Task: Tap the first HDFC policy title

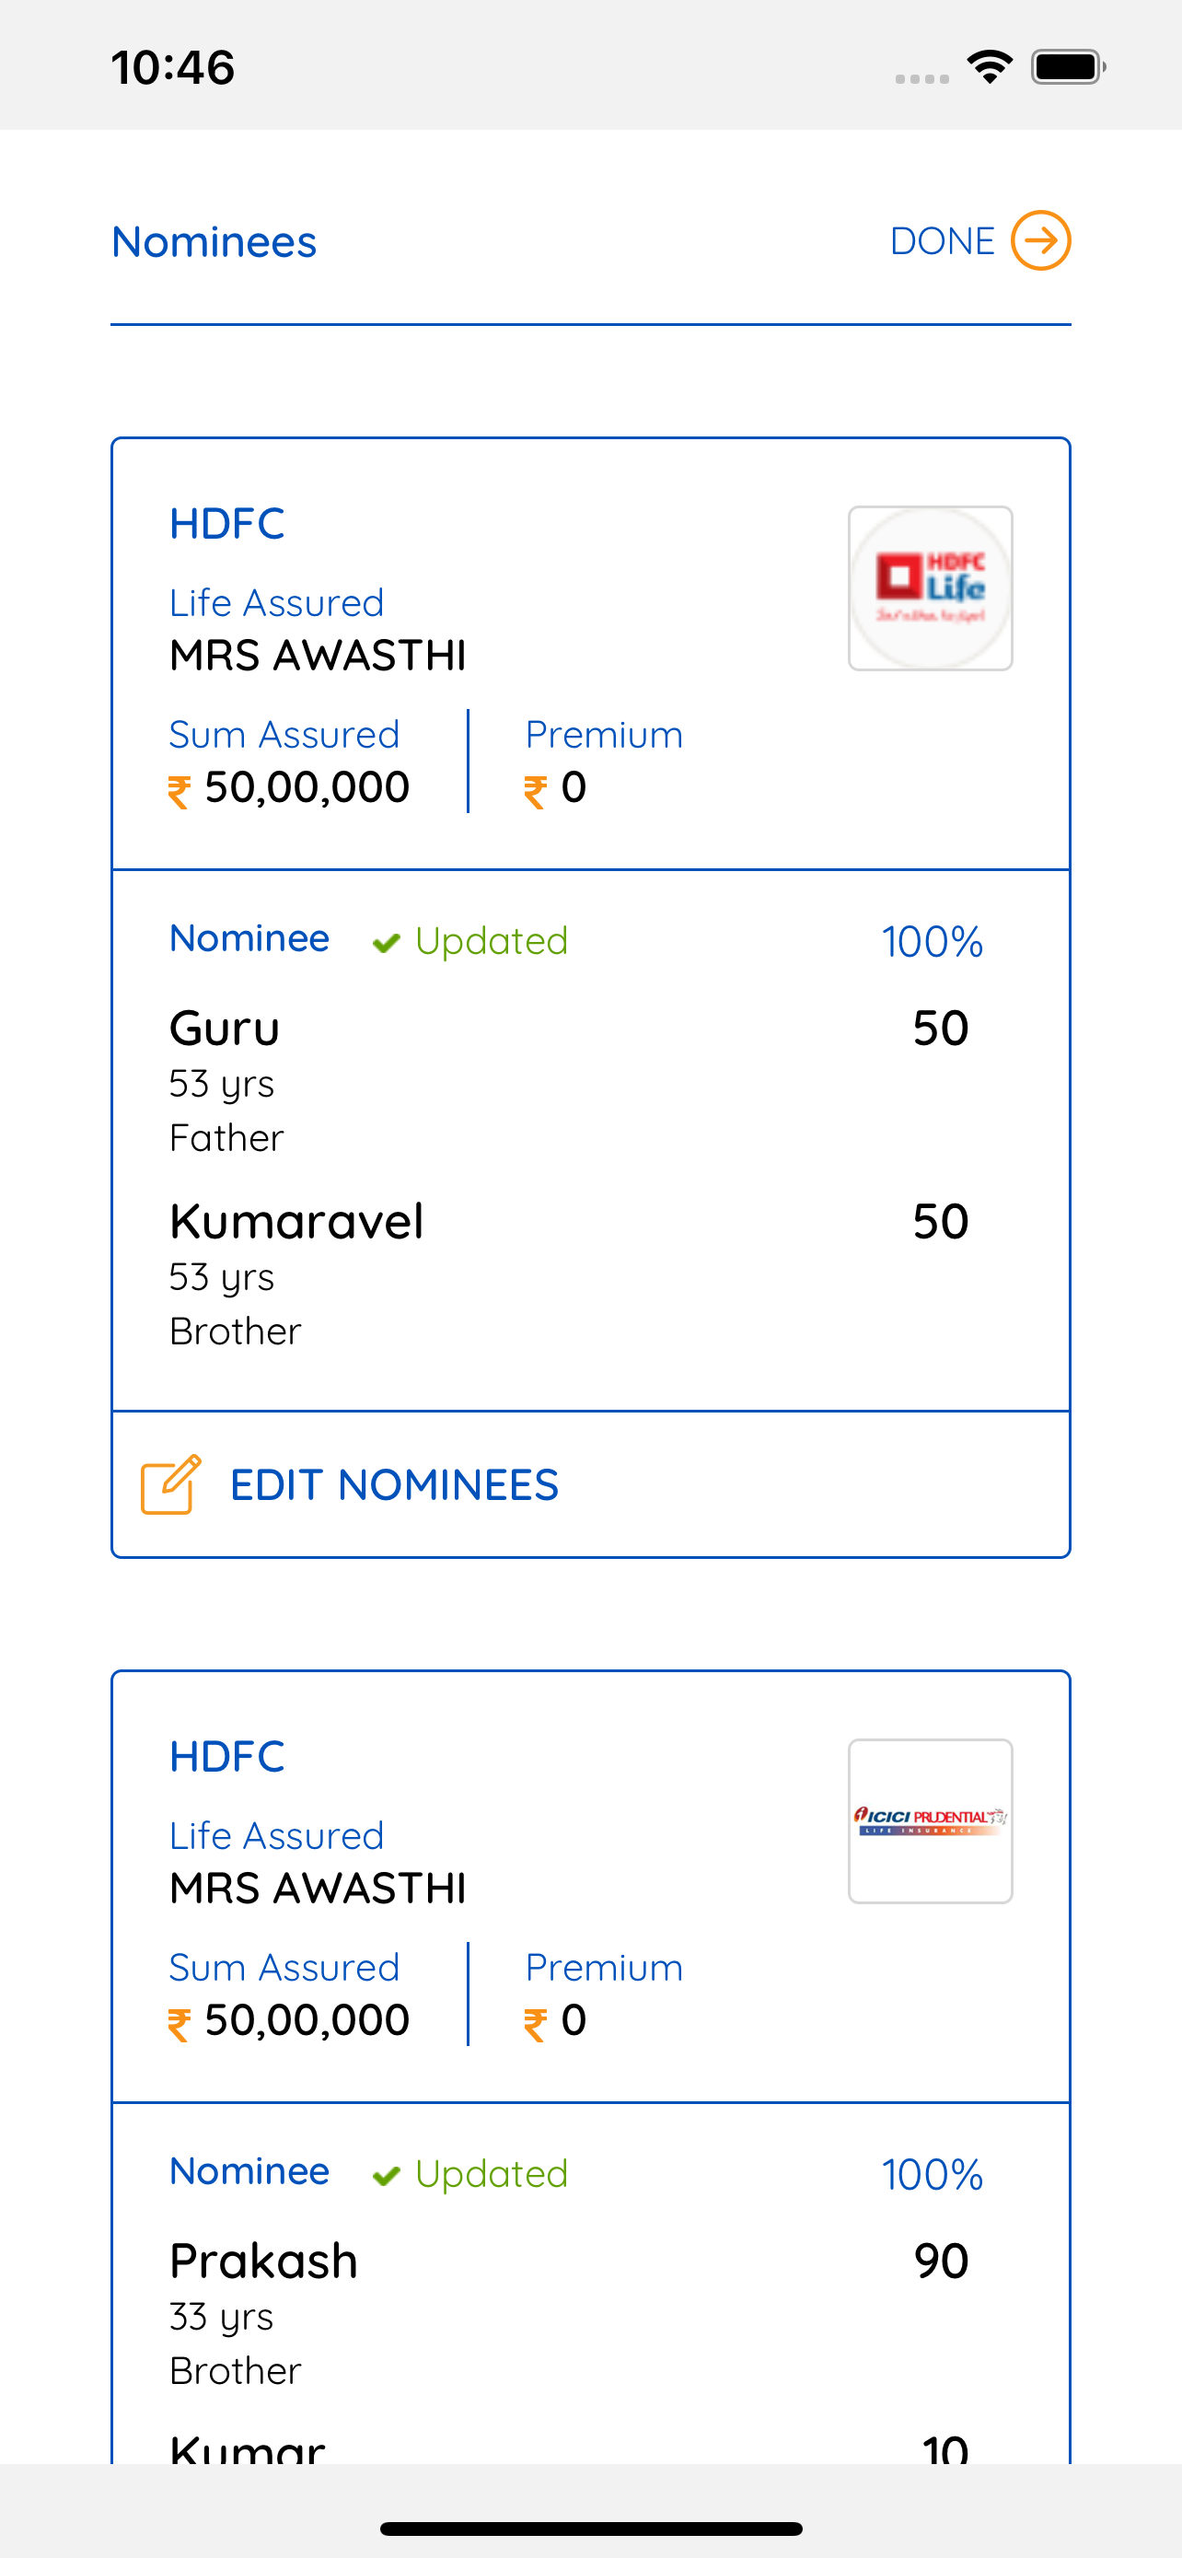Action: (227, 523)
